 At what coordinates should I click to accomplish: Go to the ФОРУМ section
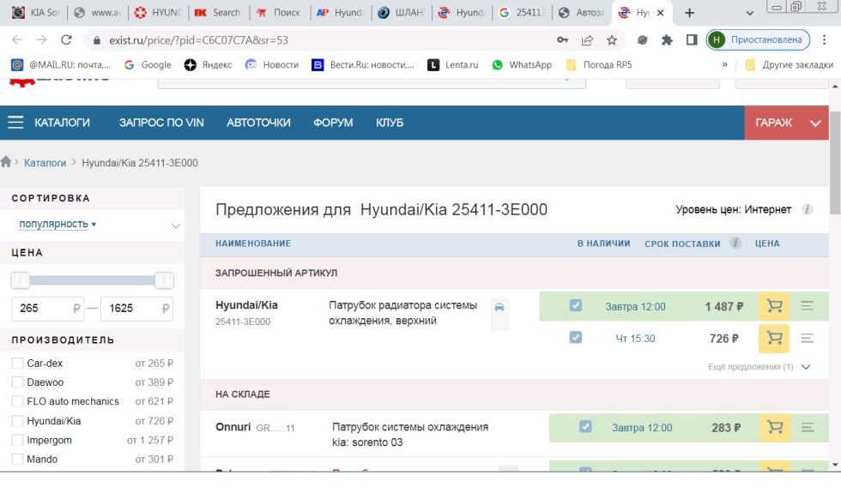(x=333, y=123)
